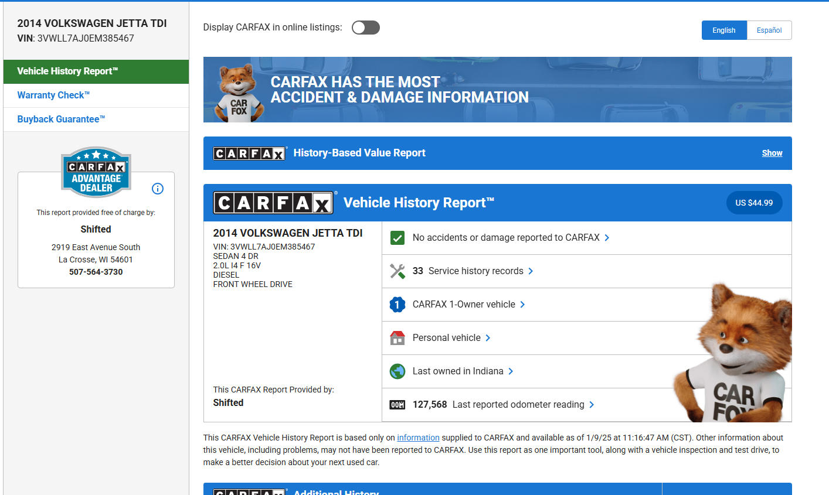Click sidebar VIN 3VWLL7AJ0EM385467
The image size is (829, 495).
(86, 39)
